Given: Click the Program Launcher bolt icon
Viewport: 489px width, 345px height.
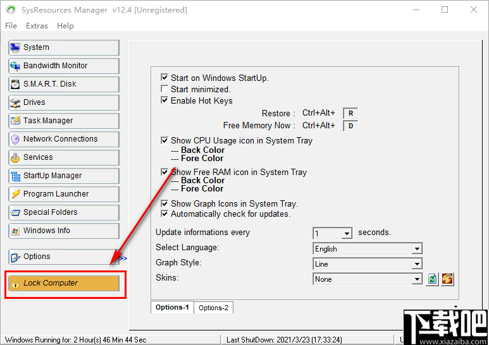Looking at the screenshot, I should tap(15, 194).
